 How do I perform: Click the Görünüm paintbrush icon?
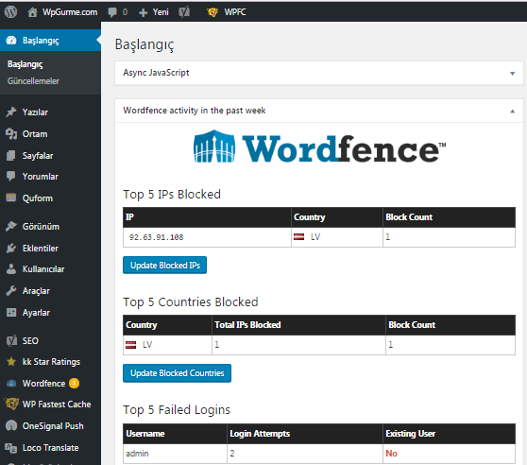tap(11, 226)
